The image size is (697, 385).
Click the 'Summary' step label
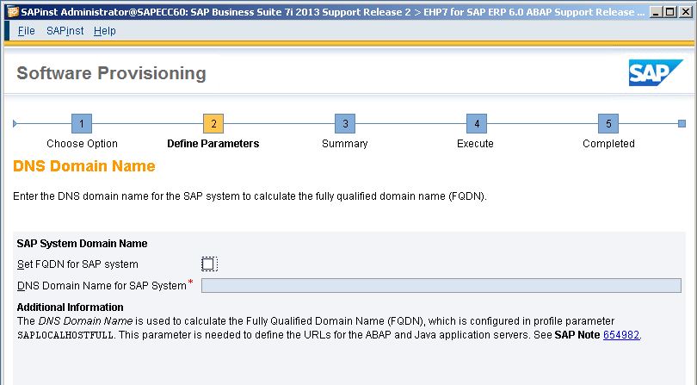click(344, 143)
